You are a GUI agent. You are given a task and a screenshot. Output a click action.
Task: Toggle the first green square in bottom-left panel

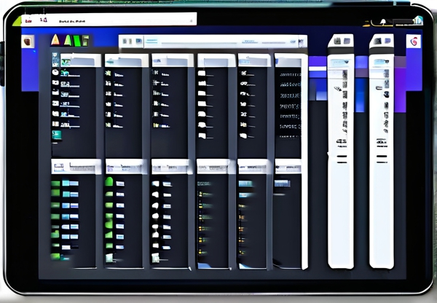[55, 184]
